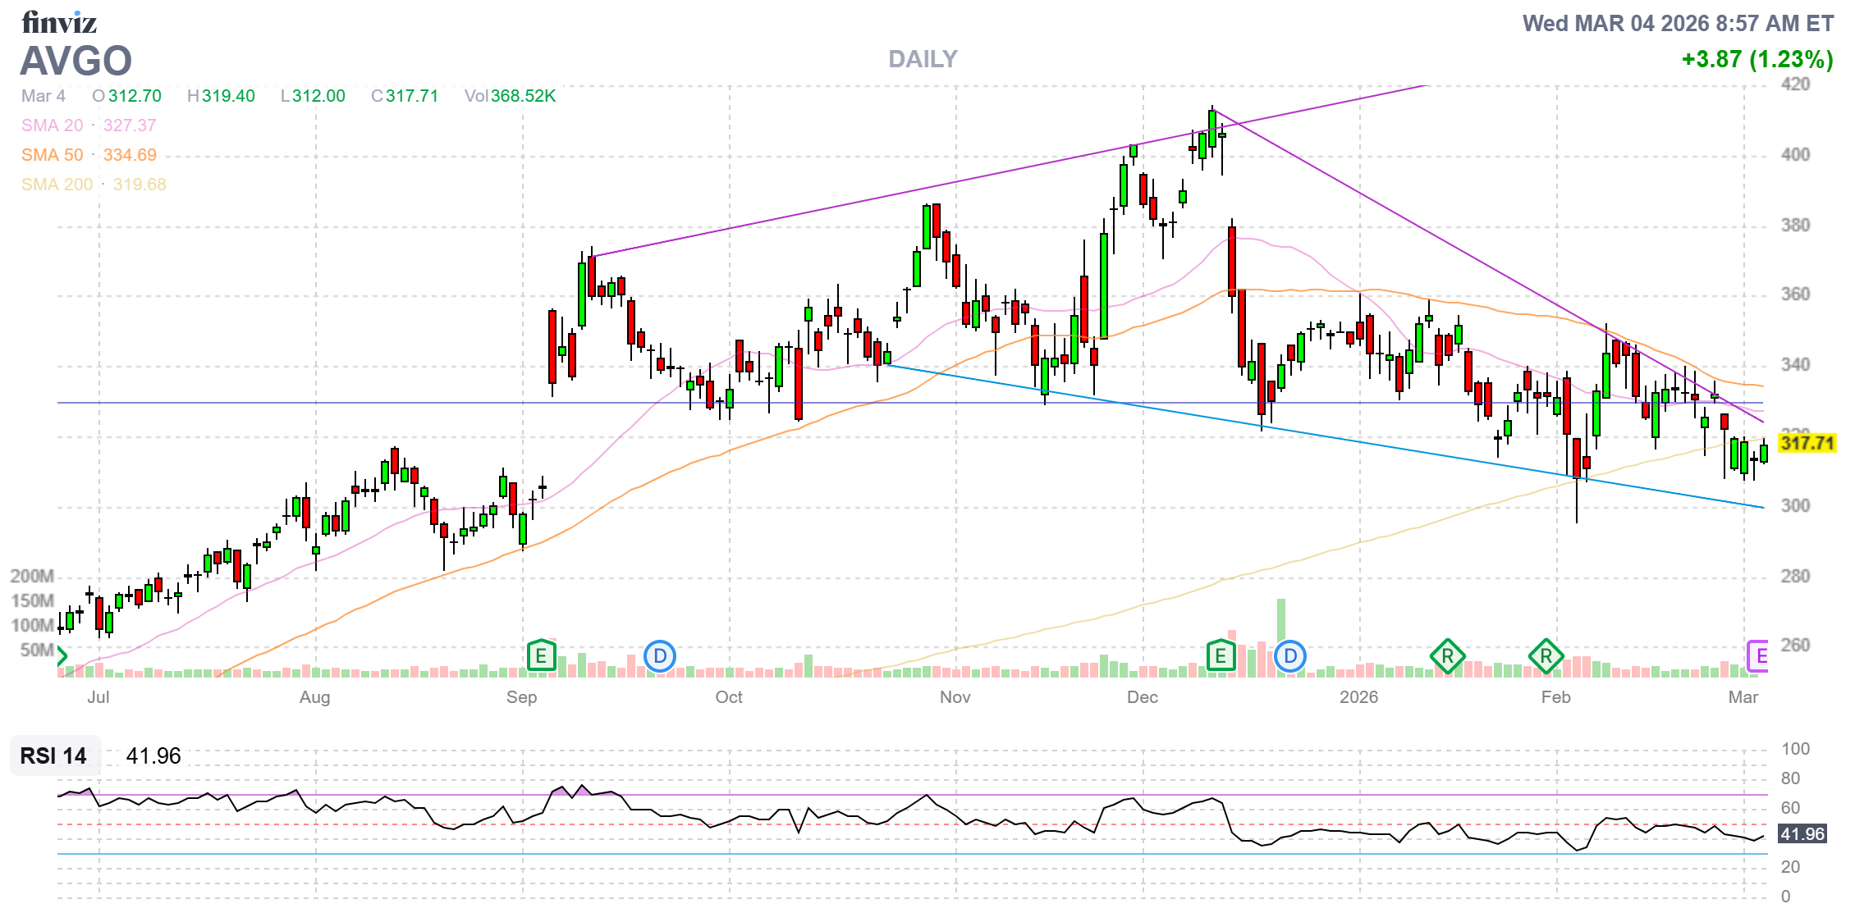Click the SMA 20 legend entry
Viewport: 1855px width, 922px height.
tap(53, 126)
